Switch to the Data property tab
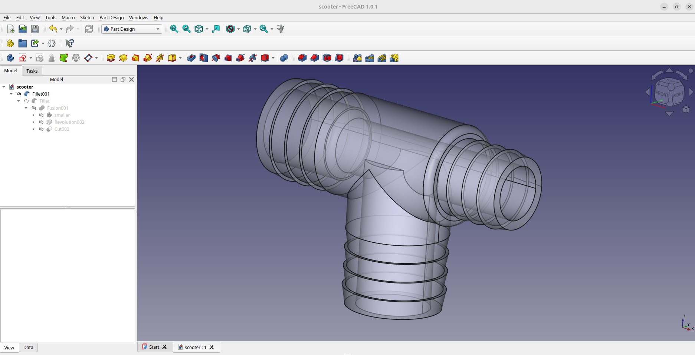Screen dimensions: 695x355 pyautogui.click(x=28, y=348)
